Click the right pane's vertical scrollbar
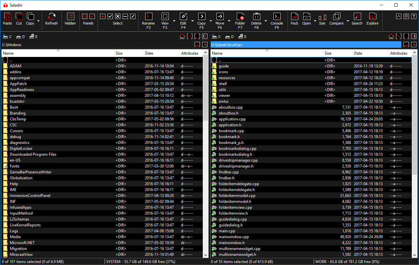This screenshot has height=265, width=419. coord(414,154)
